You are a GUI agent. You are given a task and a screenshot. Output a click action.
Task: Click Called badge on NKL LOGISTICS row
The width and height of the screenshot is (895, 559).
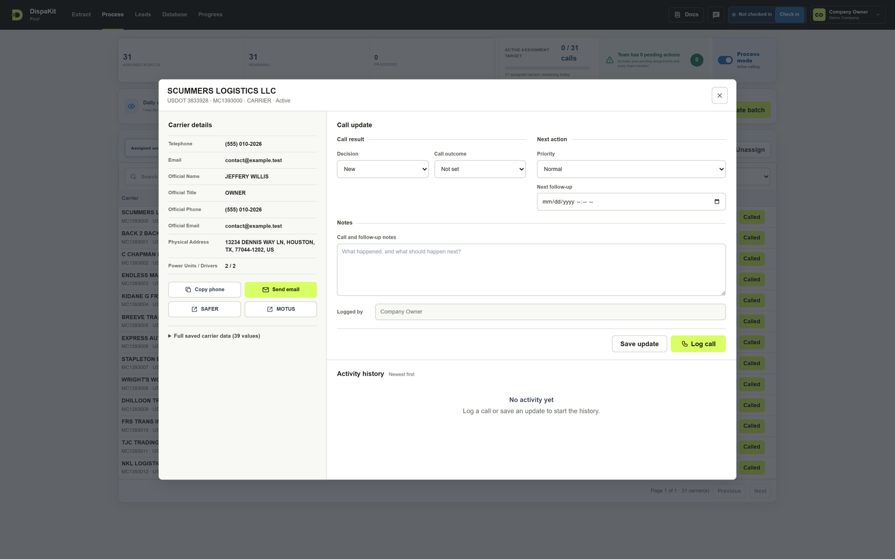[751, 468]
